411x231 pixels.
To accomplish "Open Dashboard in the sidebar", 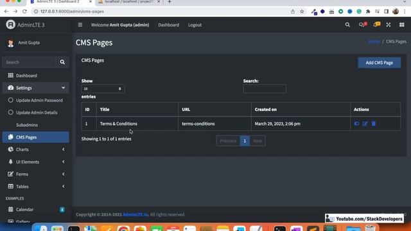I will point(36,76).
